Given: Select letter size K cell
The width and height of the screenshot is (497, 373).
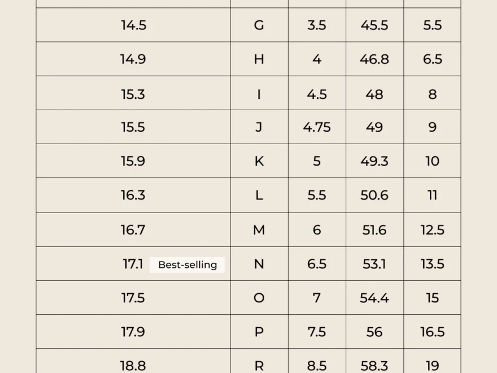Looking at the screenshot, I should (x=259, y=161).
